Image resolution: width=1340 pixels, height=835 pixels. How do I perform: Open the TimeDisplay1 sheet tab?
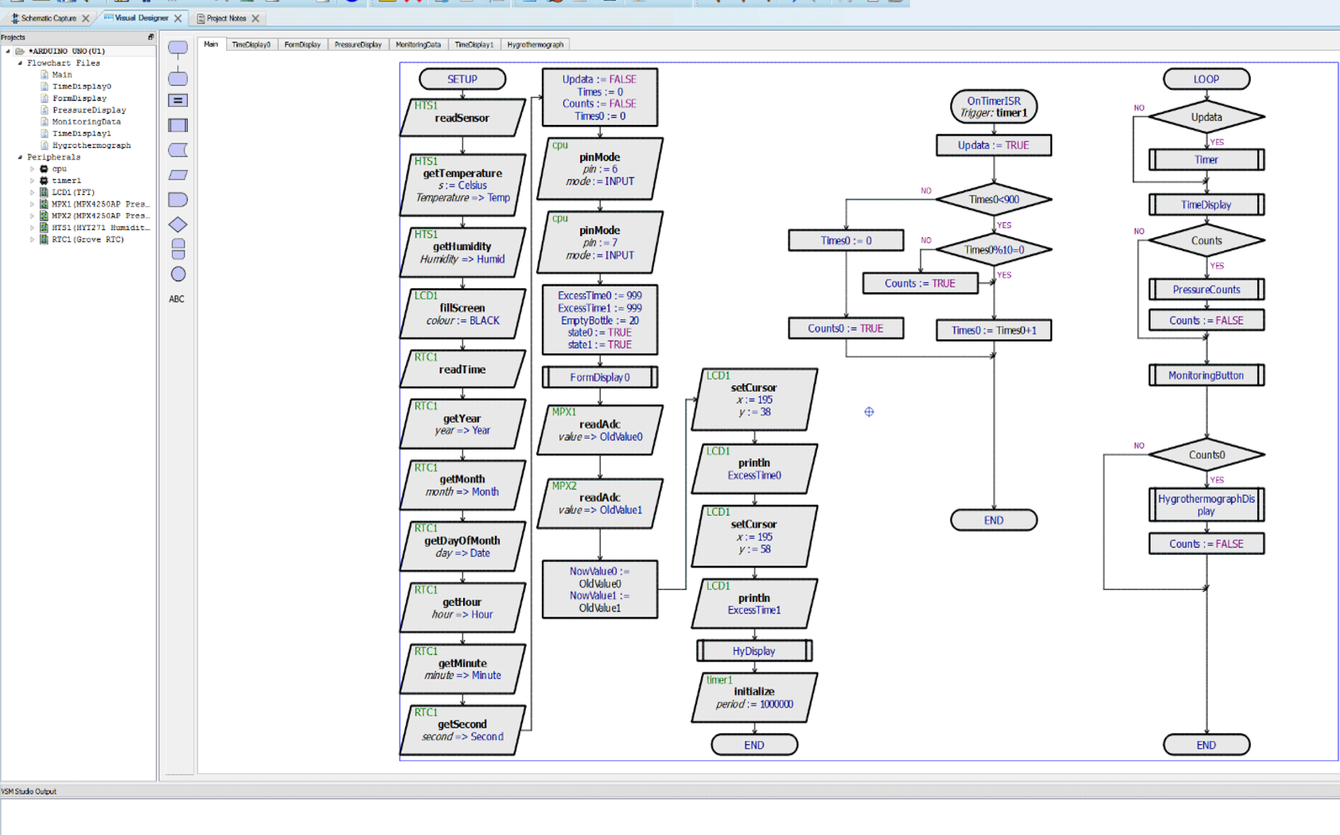click(474, 45)
